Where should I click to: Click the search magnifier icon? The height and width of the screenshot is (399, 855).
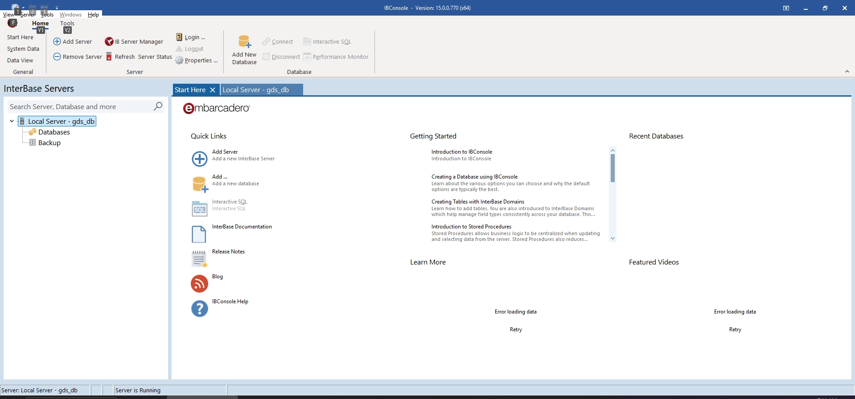(x=158, y=106)
